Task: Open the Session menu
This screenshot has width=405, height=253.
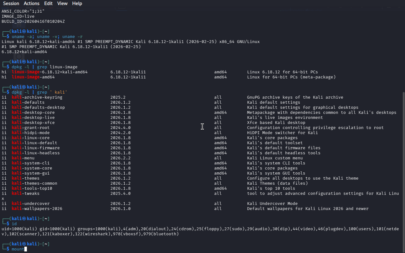Action: tap(11, 3)
